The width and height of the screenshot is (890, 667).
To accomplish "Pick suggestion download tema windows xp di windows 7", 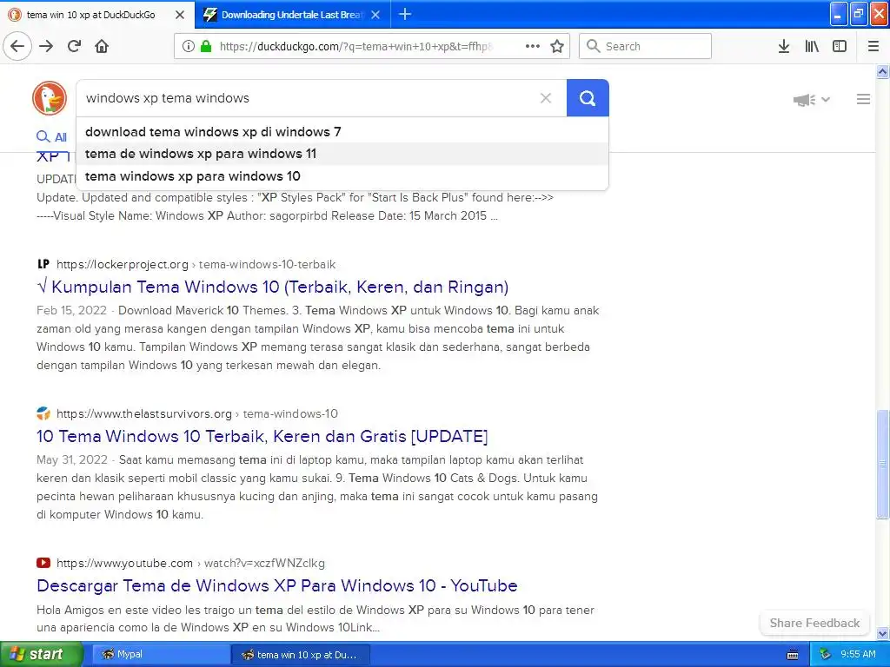I will [342, 132].
